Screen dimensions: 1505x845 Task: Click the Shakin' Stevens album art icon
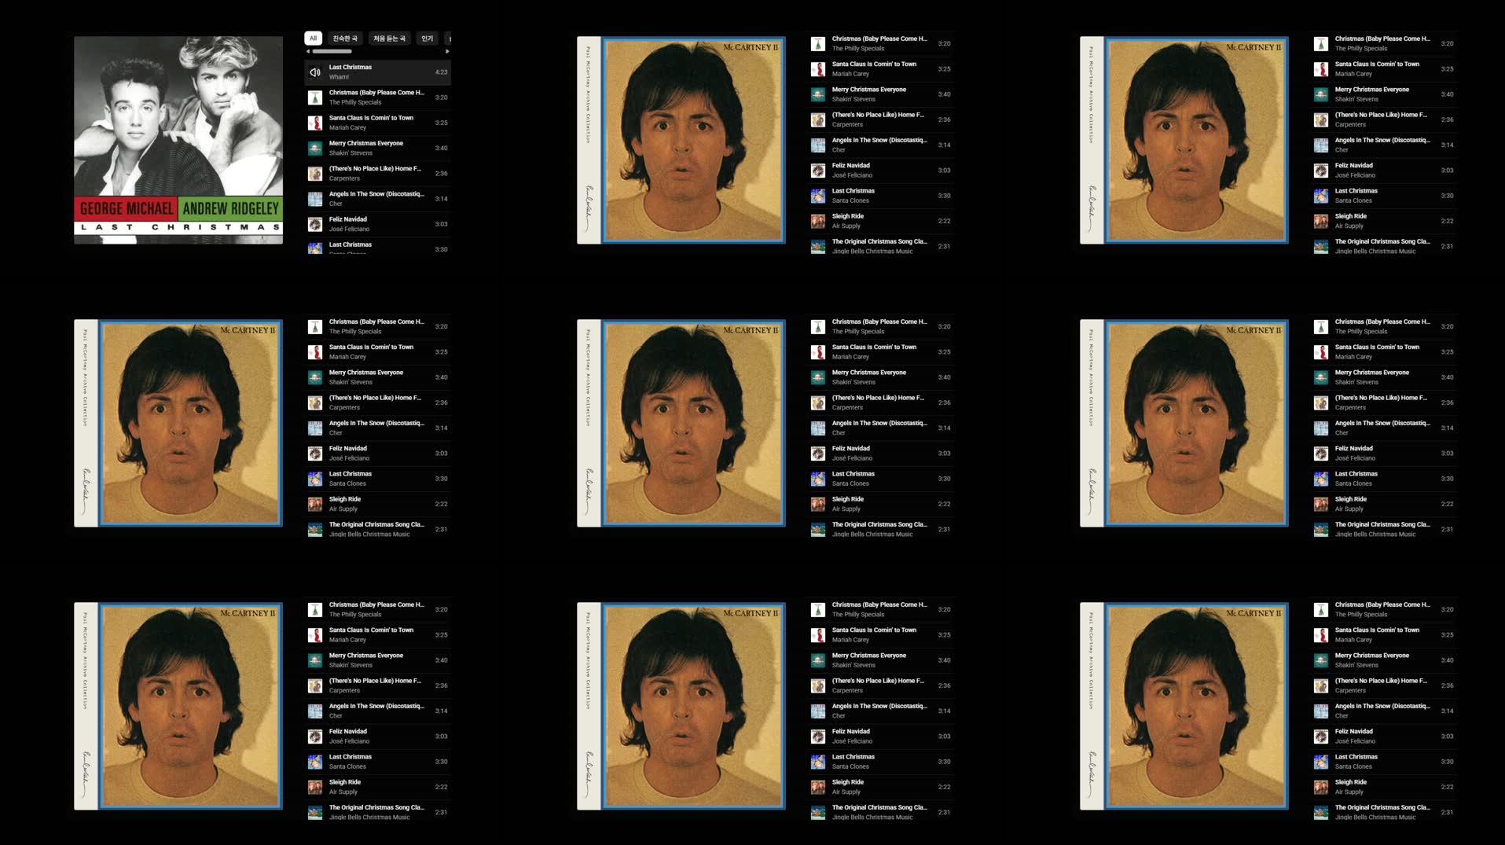(x=315, y=147)
